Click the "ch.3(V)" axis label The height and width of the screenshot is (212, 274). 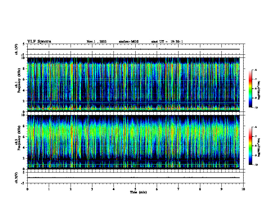16,178
